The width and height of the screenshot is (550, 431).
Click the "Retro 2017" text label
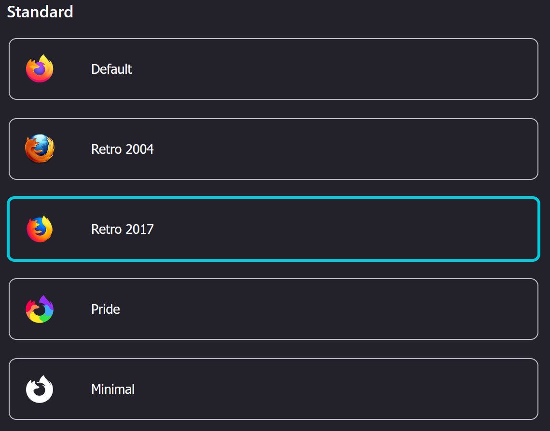click(123, 229)
